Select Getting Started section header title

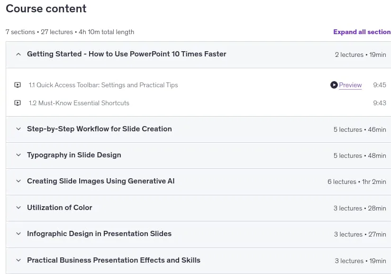127,54
